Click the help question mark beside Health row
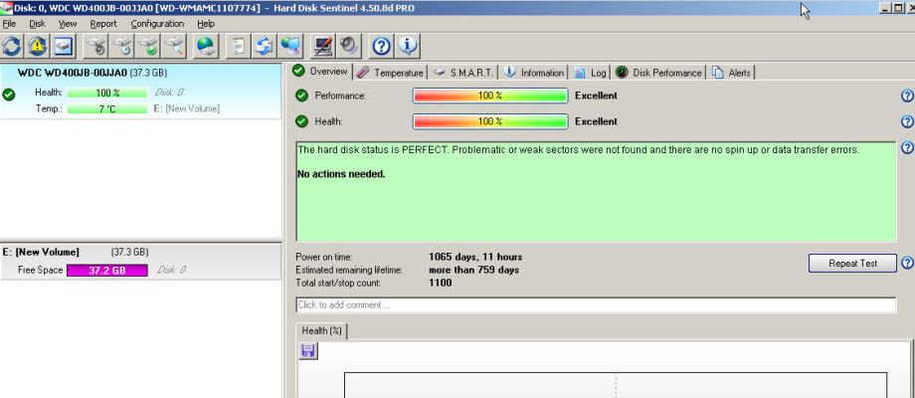The height and width of the screenshot is (398, 915). [907, 121]
